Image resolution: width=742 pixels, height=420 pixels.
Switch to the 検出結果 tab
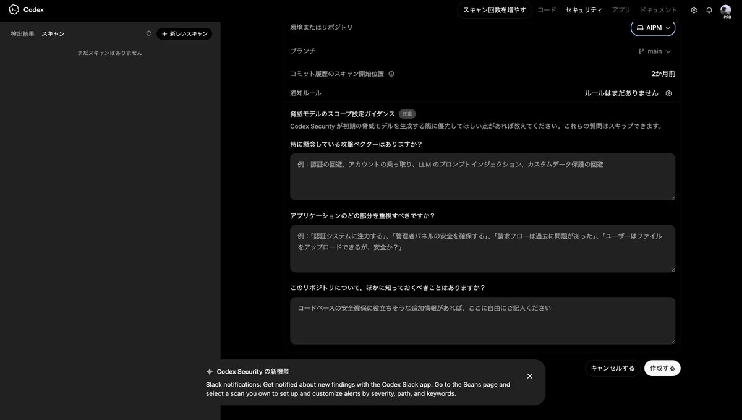tap(23, 34)
